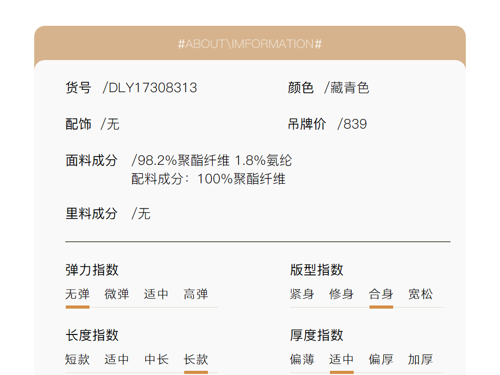Choose the 合身 fit option
Screen dimensions: 500x375
(x=381, y=294)
